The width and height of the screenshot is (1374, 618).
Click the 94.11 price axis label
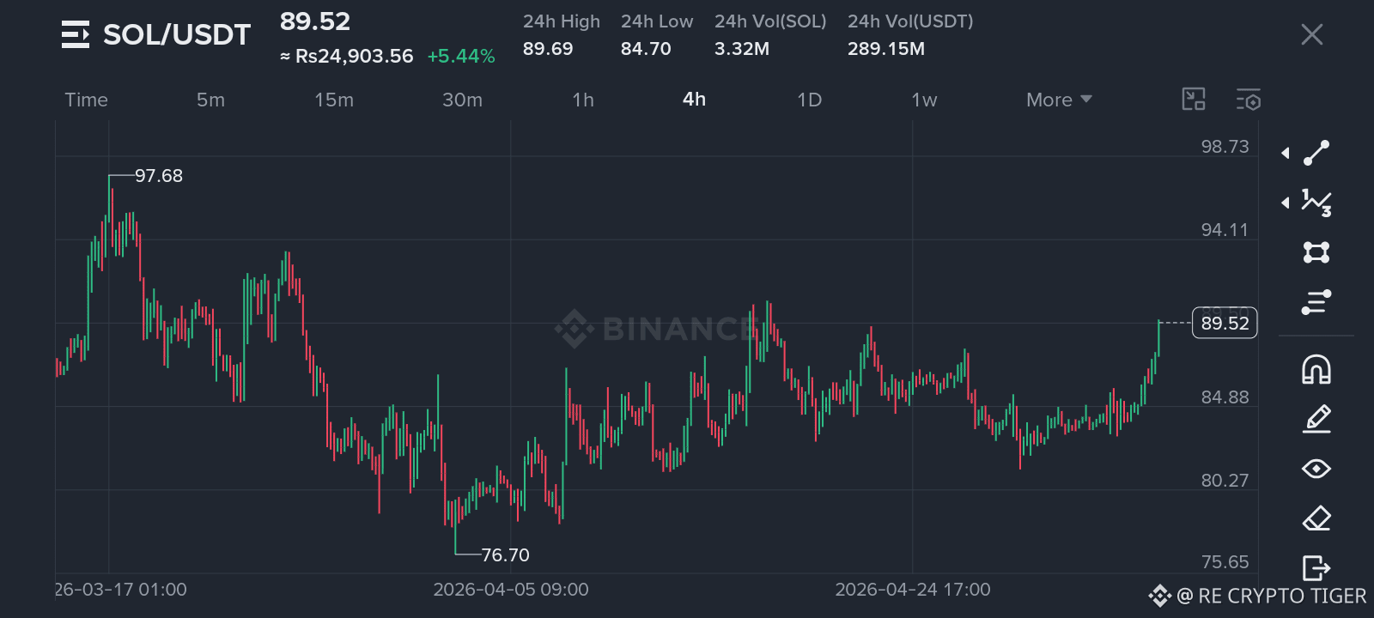click(x=1225, y=230)
